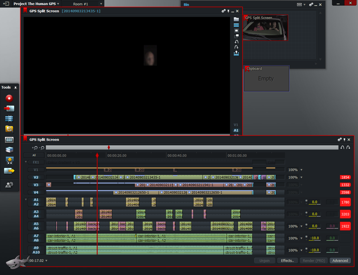Click the blue stripes timeline icon beside the viewer
Viewport: 358px width, 275px height.
(x=236, y=25)
